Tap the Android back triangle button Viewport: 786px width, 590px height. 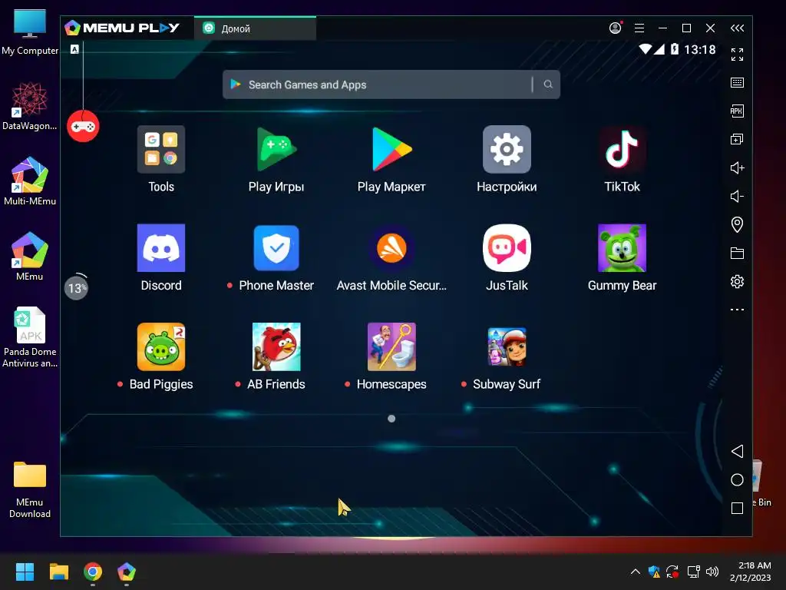coord(737,451)
